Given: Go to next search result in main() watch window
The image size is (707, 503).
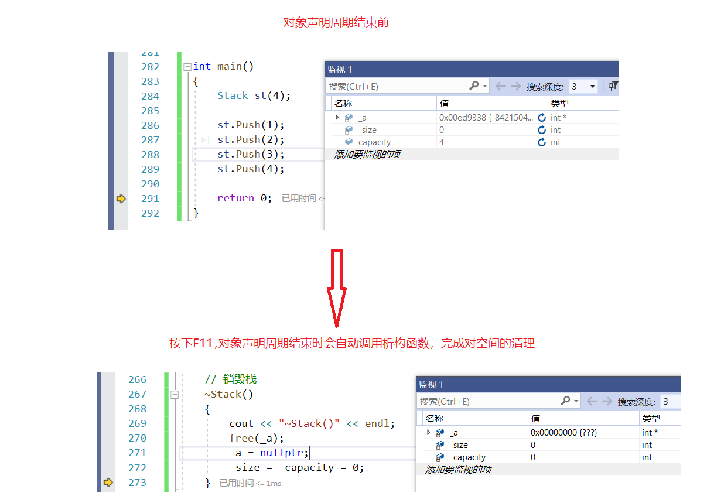Looking at the screenshot, I should (515, 86).
